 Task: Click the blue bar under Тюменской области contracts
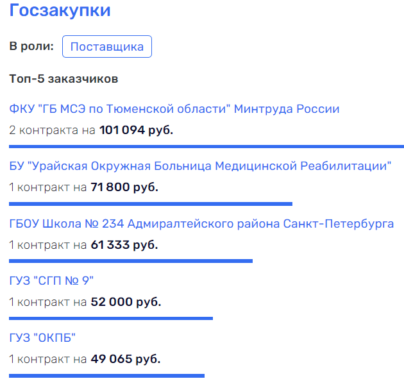[x=206, y=147]
